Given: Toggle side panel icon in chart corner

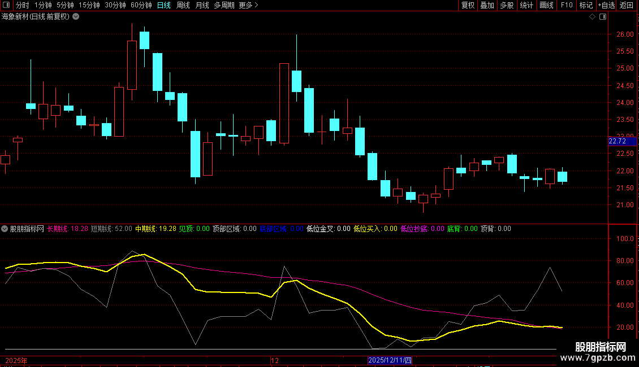Looking at the screenshot, I should coord(603,17).
